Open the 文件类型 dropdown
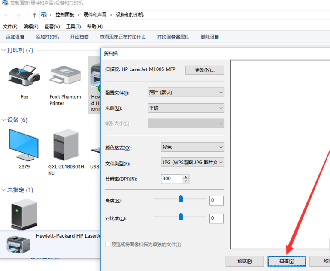 click(192, 163)
